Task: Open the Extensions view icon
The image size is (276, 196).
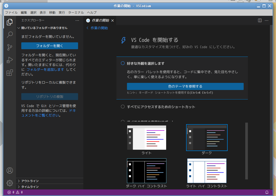Action: [10, 73]
